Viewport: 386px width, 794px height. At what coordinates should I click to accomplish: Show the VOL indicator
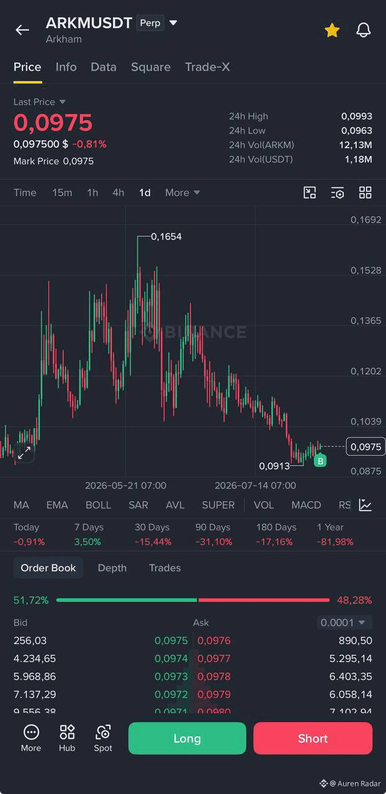264,505
